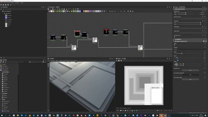The width and height of the screenshot is (208, 117).
Task: Select the rightmost blend node in graph
Action: [140, 47]
